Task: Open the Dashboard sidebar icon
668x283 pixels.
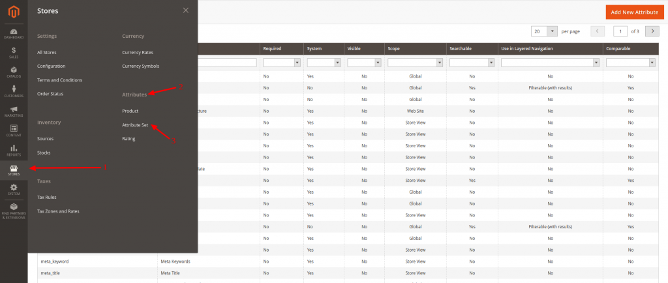Action: pos(13,33)
